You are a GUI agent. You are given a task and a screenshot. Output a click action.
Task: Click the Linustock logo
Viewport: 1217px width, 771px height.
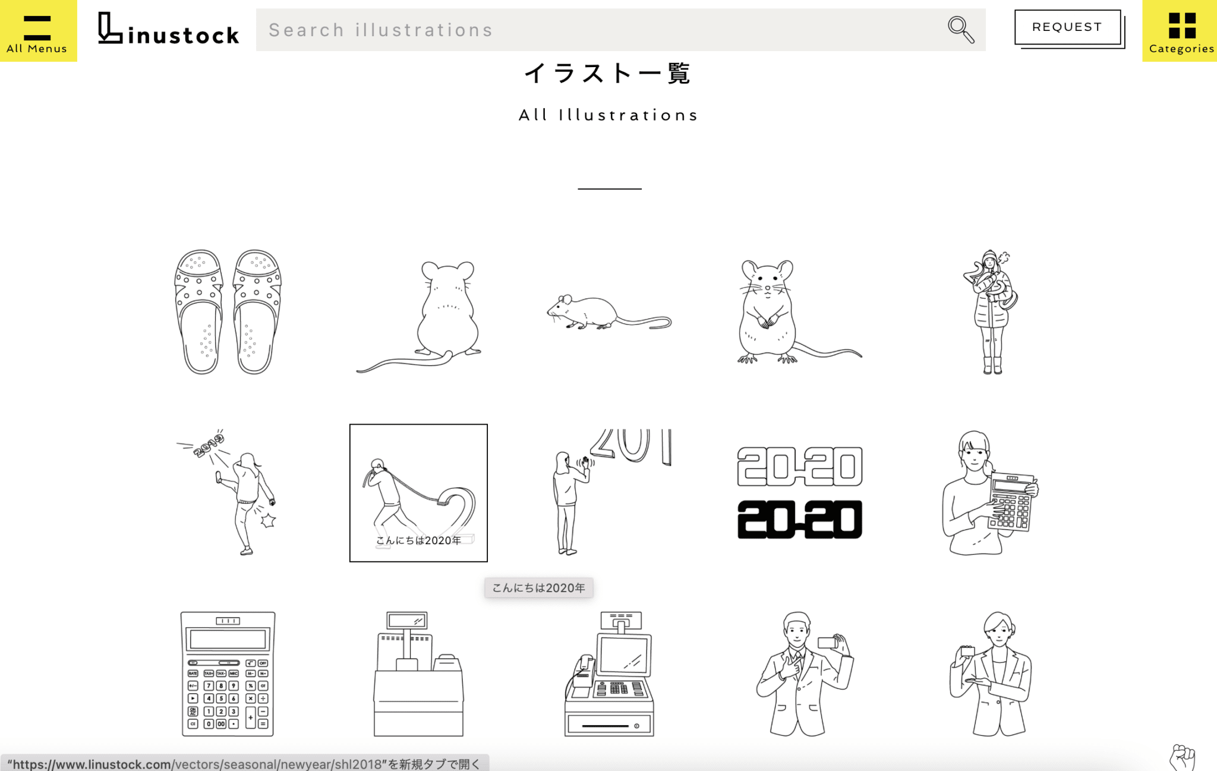click(168, 30)
